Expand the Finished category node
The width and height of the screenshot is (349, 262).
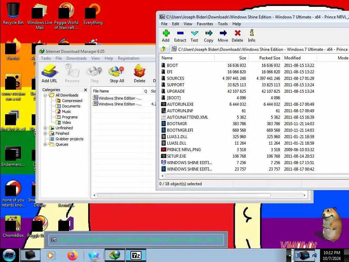pos(45,133)
